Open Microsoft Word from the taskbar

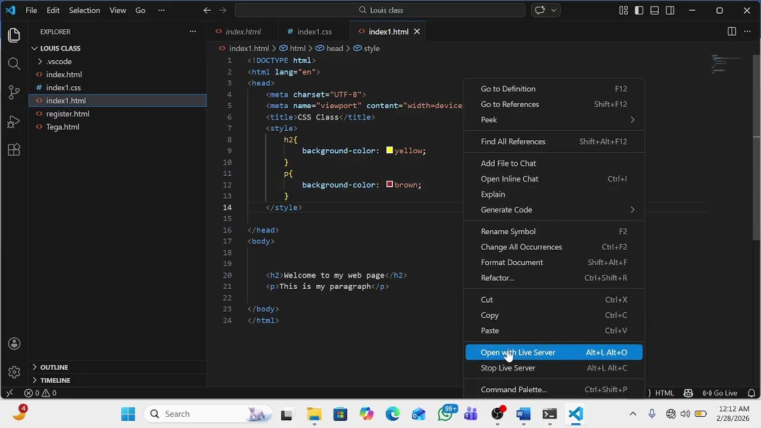pos(523,414)
